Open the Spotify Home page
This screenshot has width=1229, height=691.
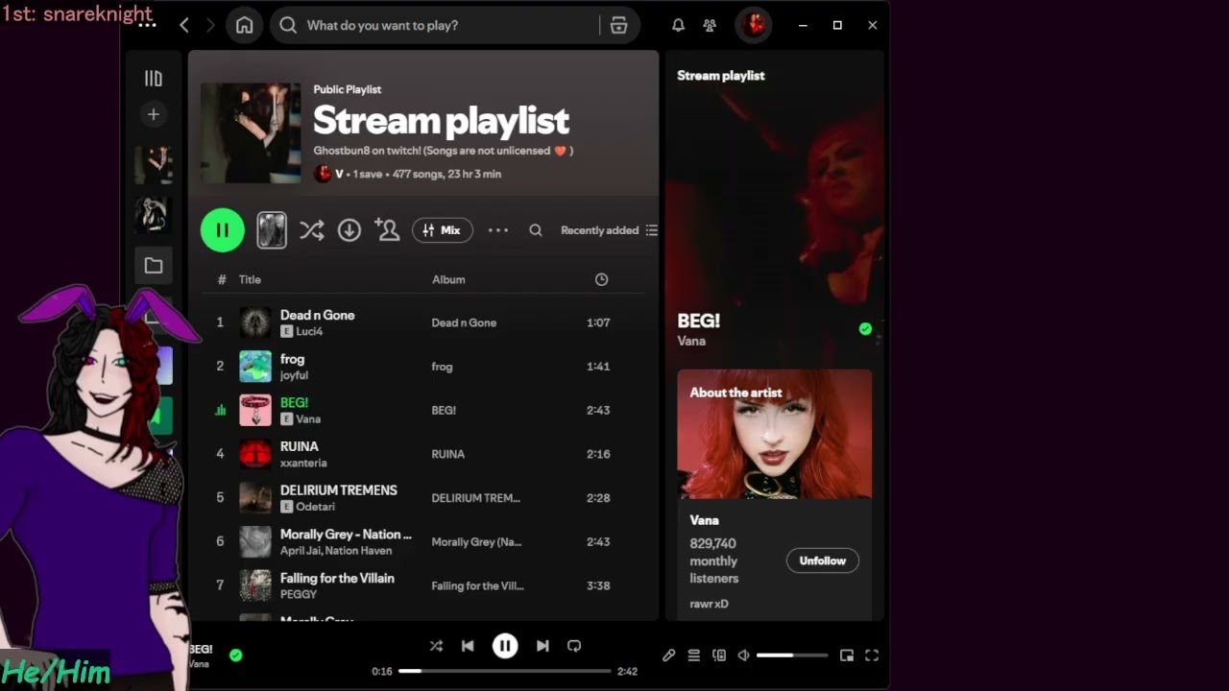245,26
